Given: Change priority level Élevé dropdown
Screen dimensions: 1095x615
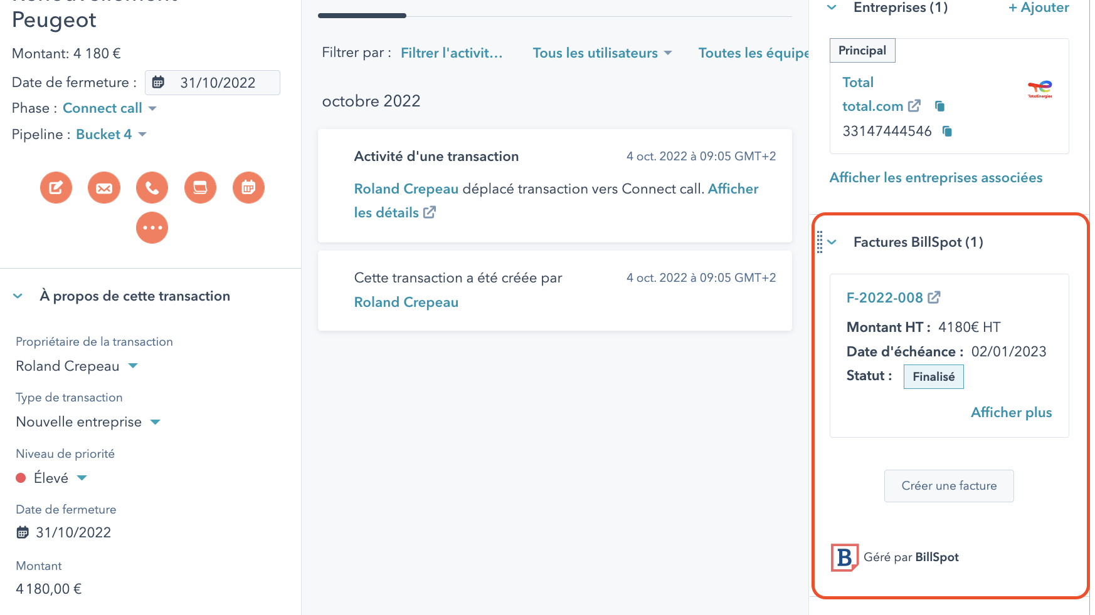Looking at the screenshot, I should (x=82, y=477).
